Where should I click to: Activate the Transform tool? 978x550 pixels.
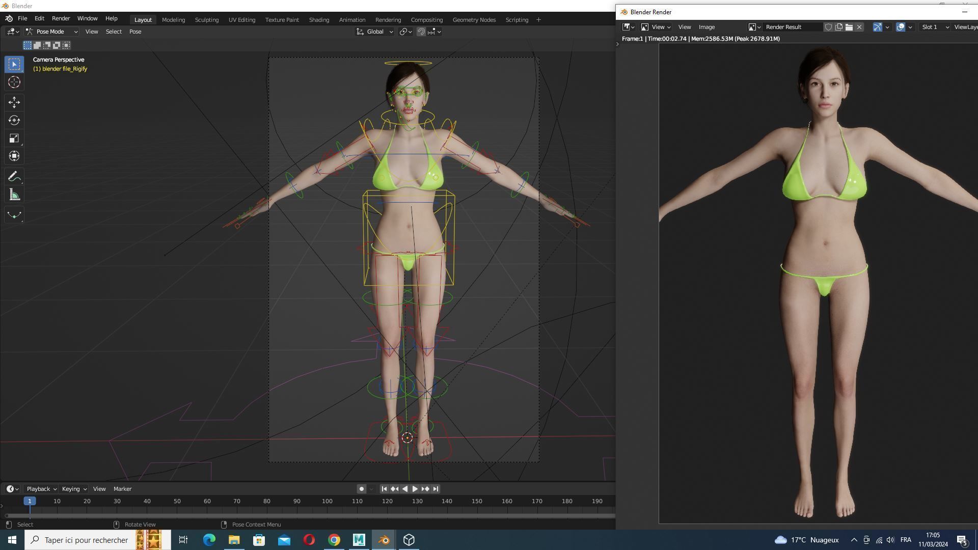pos(14,156)
